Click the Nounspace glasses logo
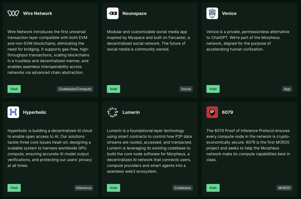The image size is (301, 199). tap(112, 13)
